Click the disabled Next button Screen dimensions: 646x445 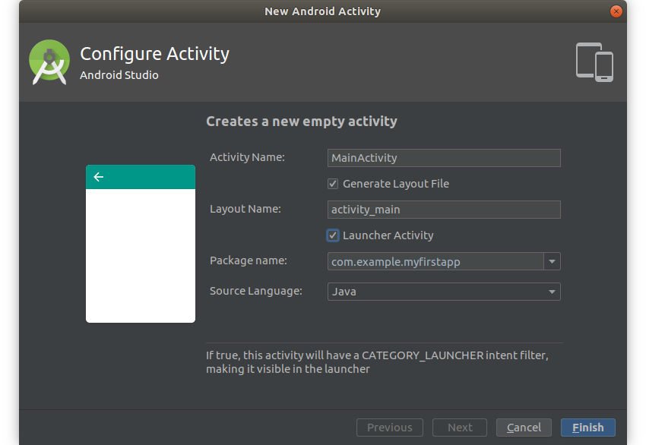click(460, 428)
